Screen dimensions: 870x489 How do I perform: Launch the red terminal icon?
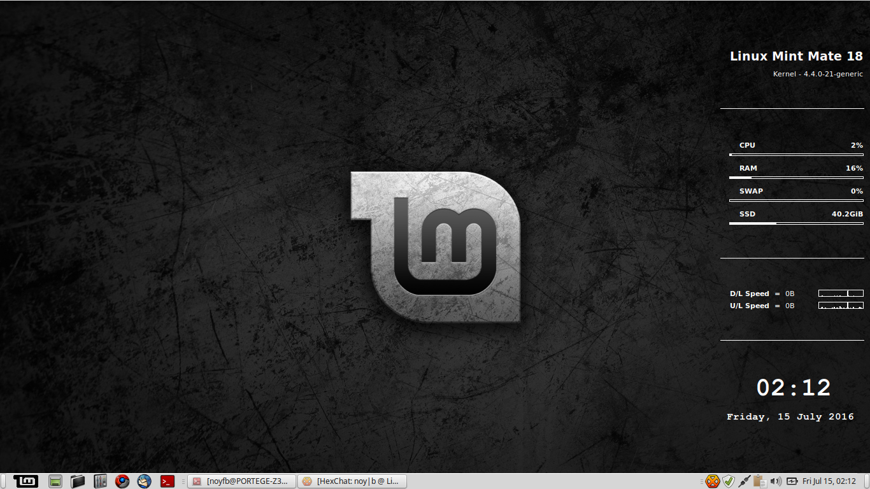point(167,481)
